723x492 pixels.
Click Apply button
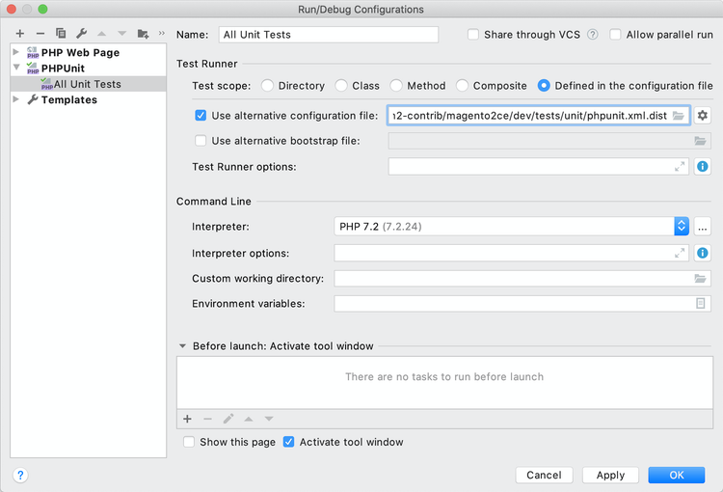(610, 475)
